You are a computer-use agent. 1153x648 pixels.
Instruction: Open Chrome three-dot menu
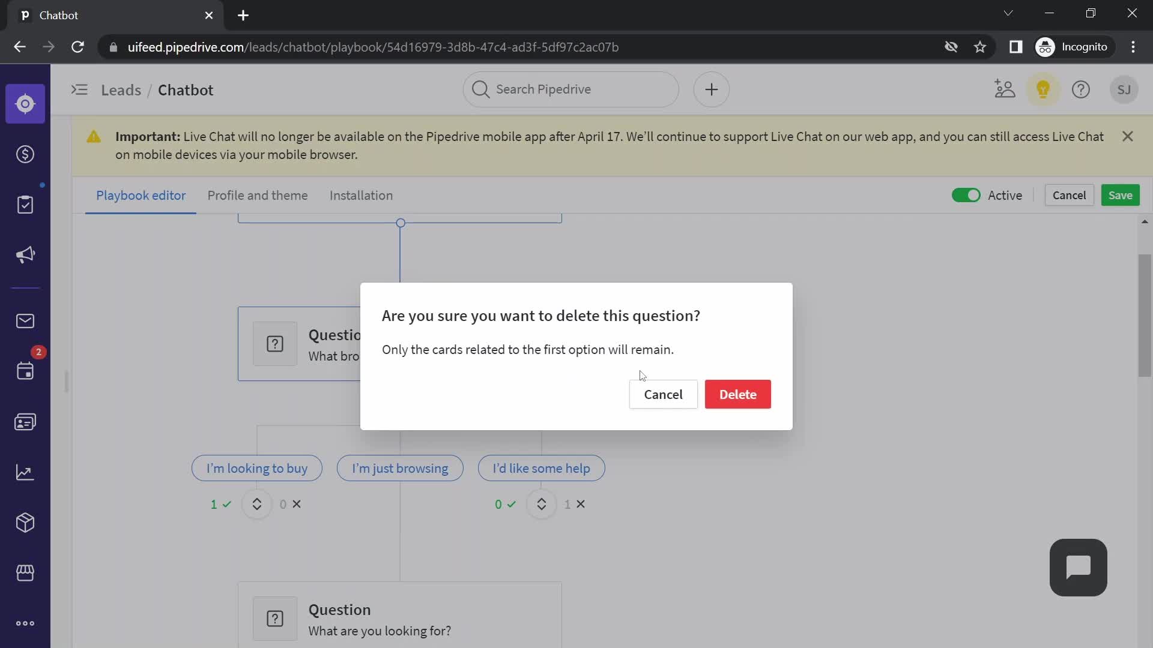(1133, 47)
